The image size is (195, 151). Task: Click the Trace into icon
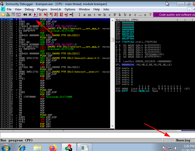pyautogui.click(x=56, y=15)
